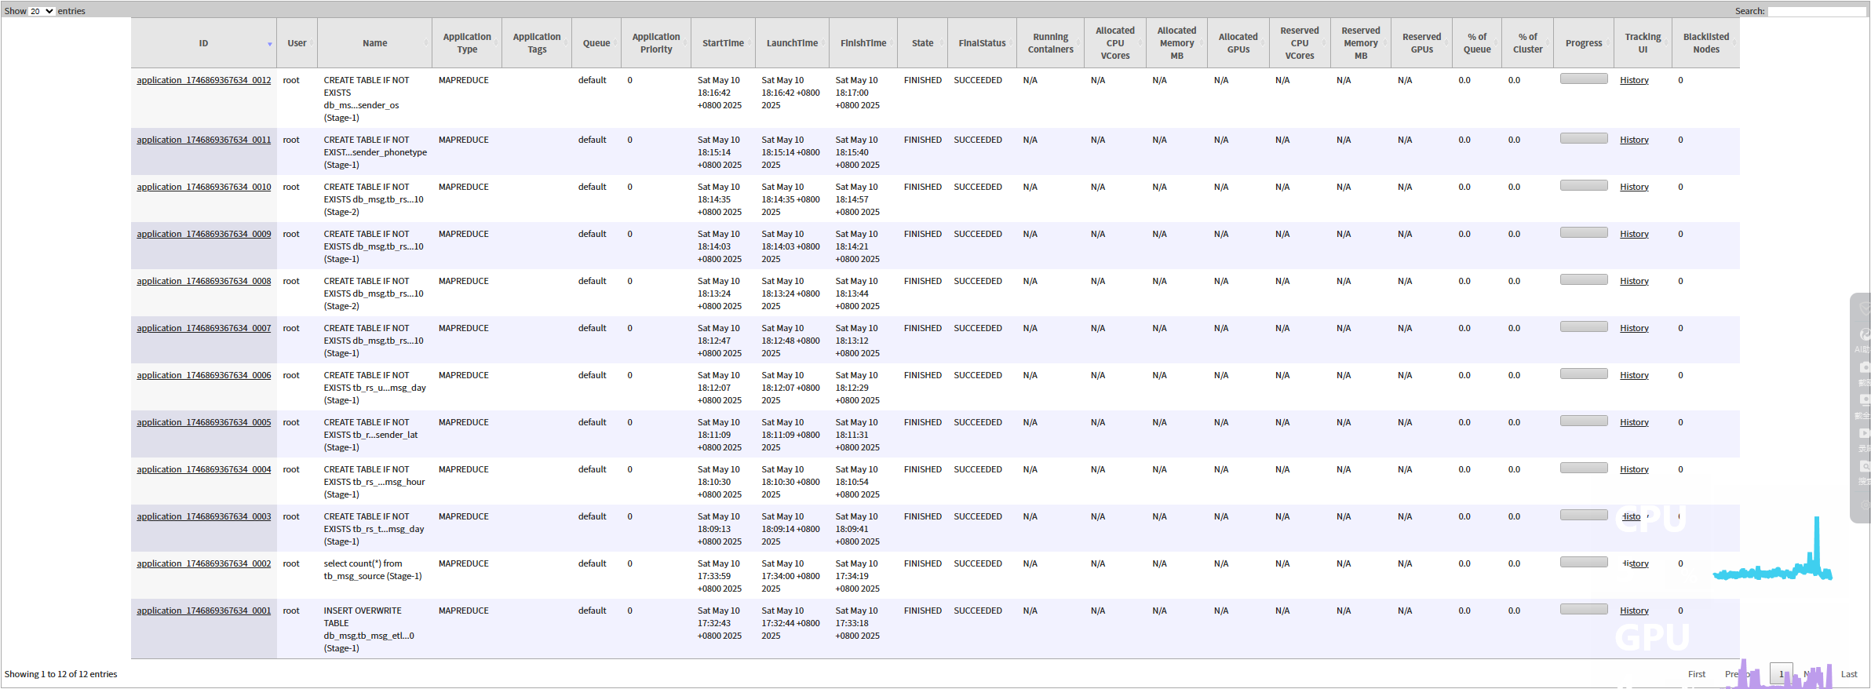Go to the Last page

tap(1849, 674)
